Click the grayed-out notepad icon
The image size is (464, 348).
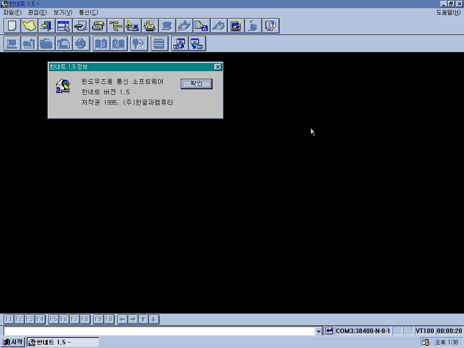pos(159,43)
